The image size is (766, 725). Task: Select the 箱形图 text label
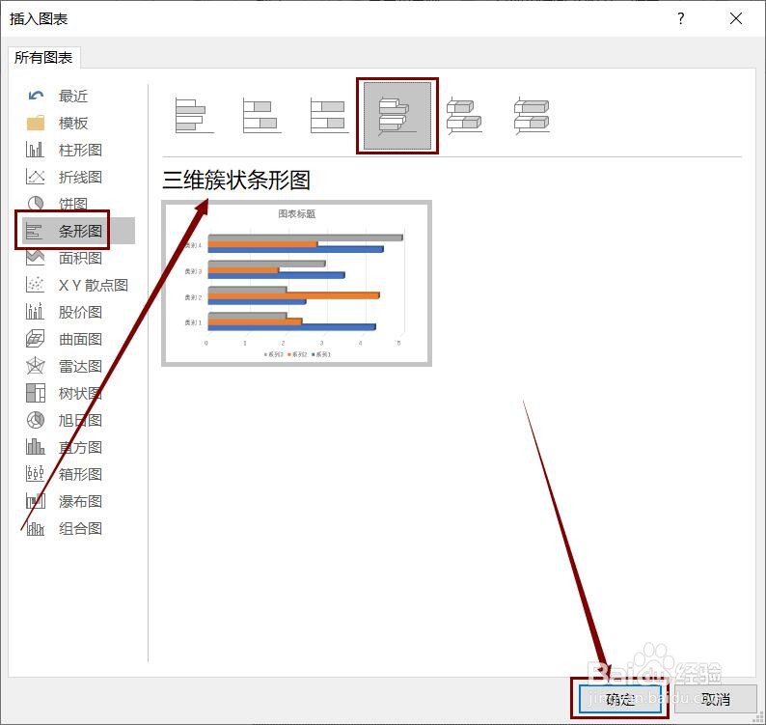pos(81,474)
